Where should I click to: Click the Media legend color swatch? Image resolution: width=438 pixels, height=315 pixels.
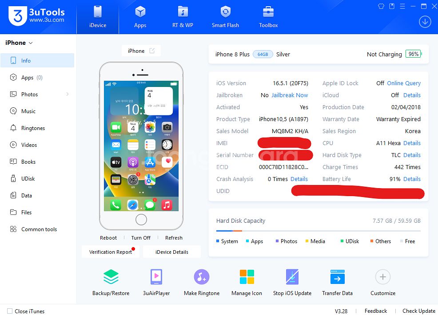coord(307,241)
